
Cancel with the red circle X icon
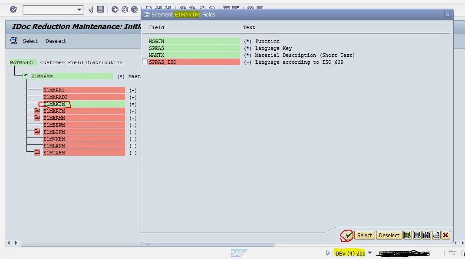(x=134, y=10)
